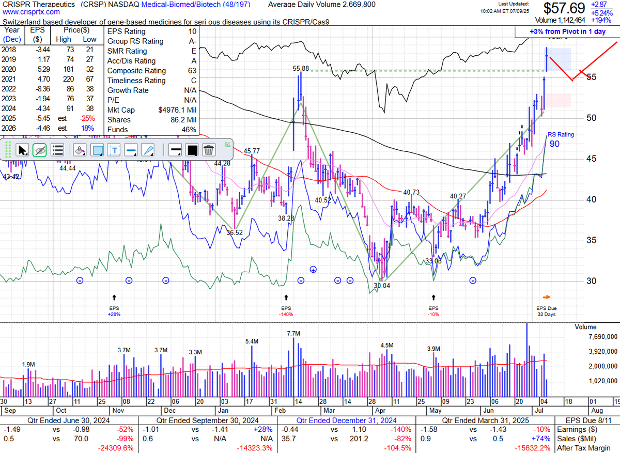Open the black color swatch picker

(192, 150)
